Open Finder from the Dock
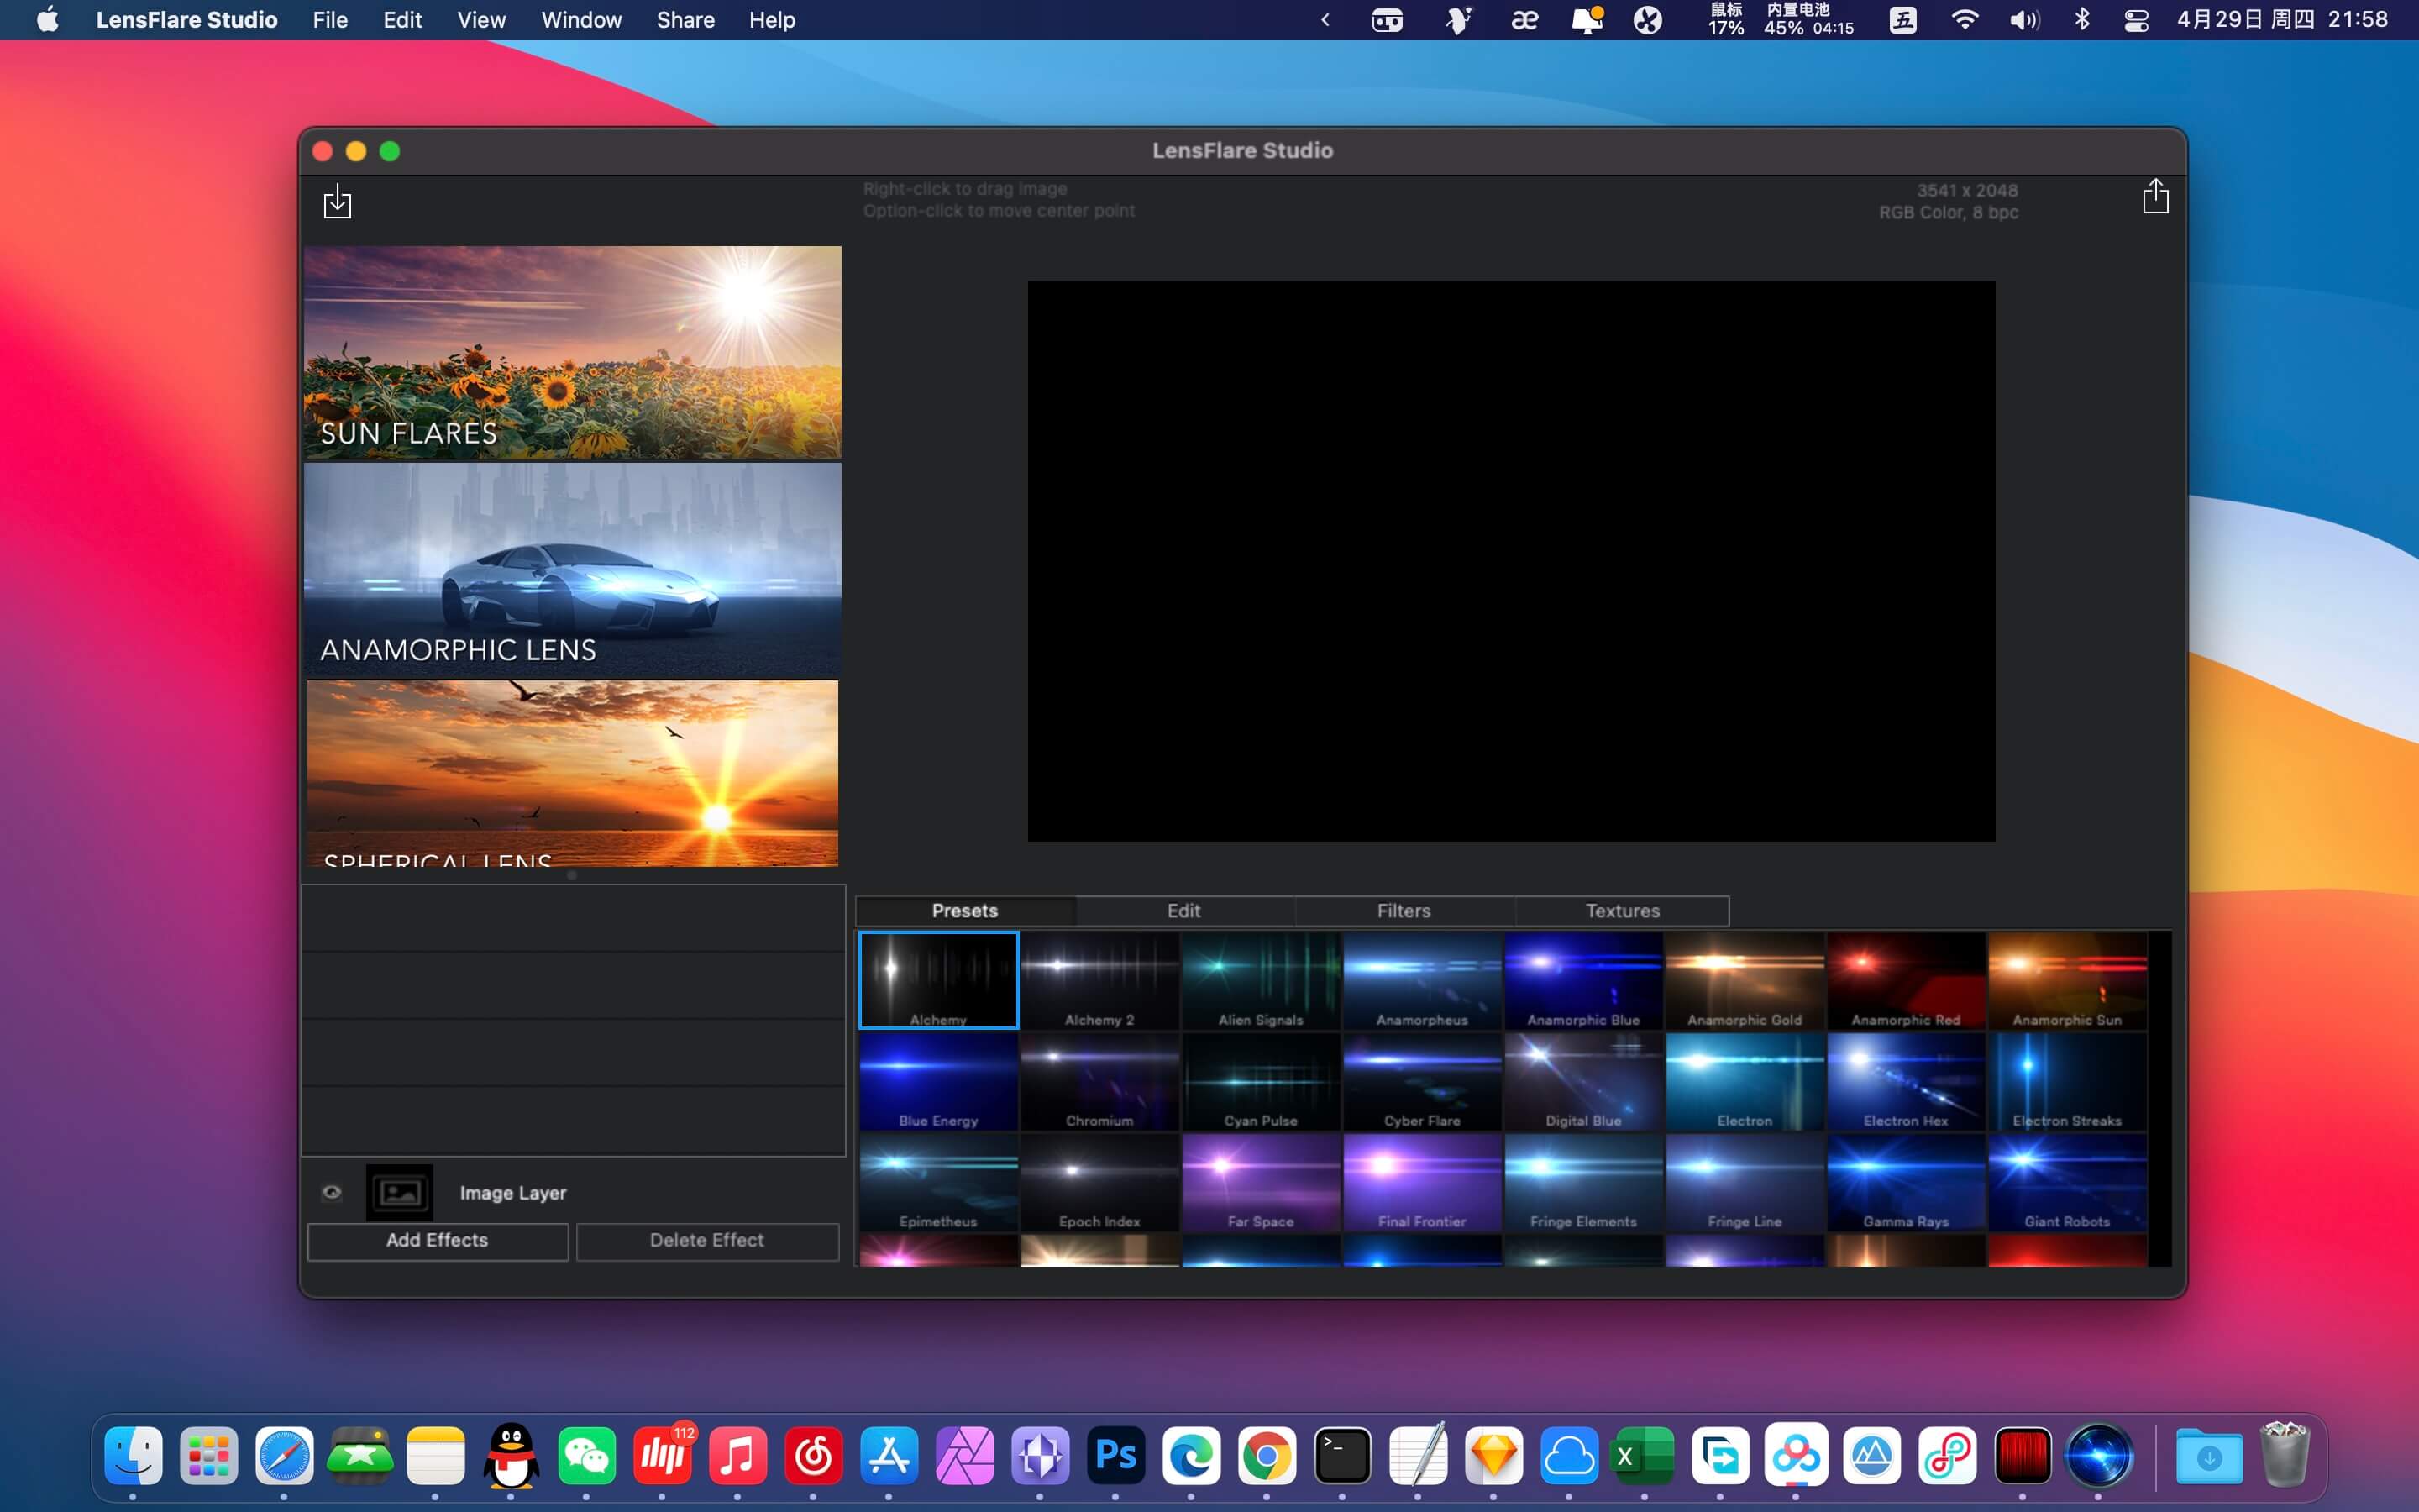 (133, 1456)
